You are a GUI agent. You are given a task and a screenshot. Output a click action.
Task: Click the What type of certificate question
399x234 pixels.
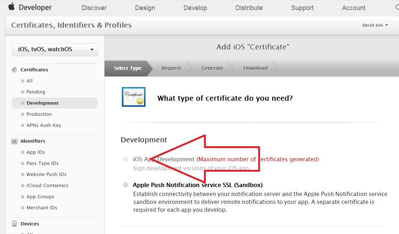(x=225, y=98)
